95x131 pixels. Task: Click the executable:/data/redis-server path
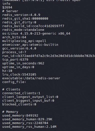[31, 78]
